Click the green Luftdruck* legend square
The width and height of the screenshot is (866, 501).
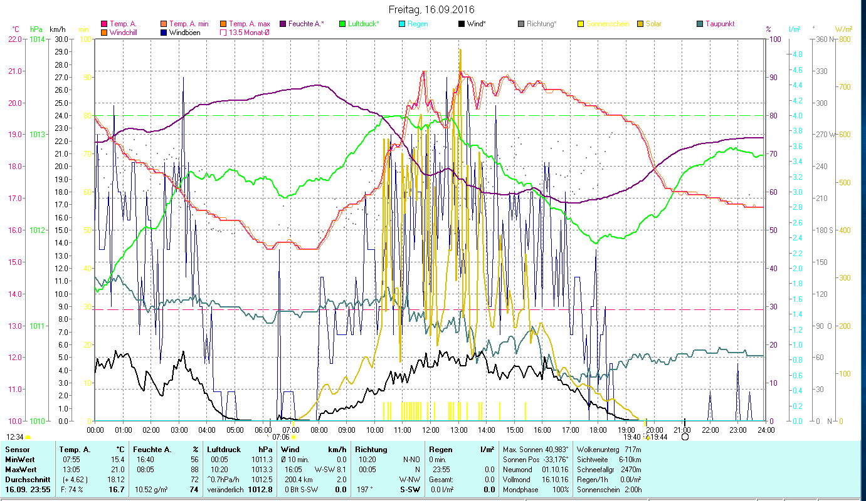342,24
